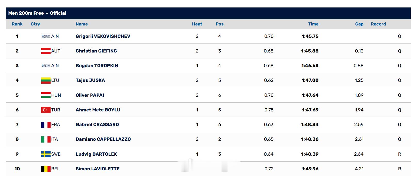Click the Sweden flag icon
Image resolution: width=418 pixels, height=176 pixels.
(x=46, y=154)
